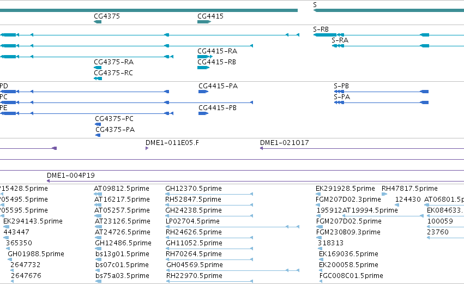Select the bs13g01.5prime EST label

point(122,255)
